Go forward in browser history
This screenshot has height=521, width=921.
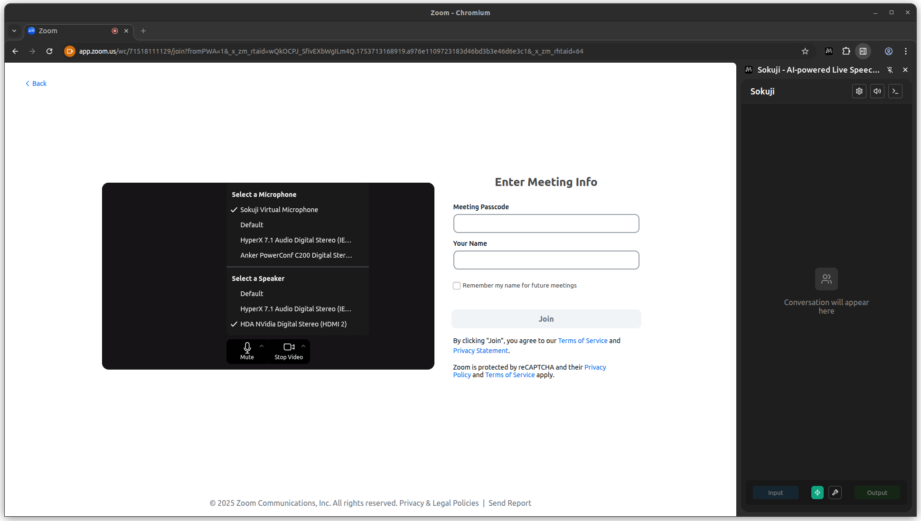coord(32,51)
